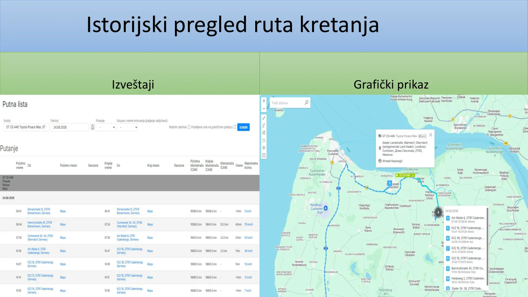Open Mapa link for Am Walde 8 destination
The image size is (528, 297).
coord(150,238)
